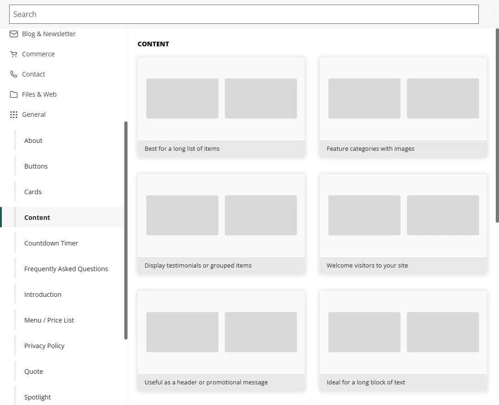Click the Contact phone icon
Viewport: 499px width, 405px height.
click(x=14, y=74)
